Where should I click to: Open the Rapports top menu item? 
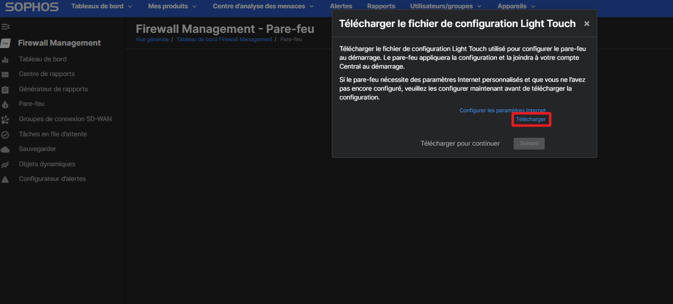(x=381, y=6)
